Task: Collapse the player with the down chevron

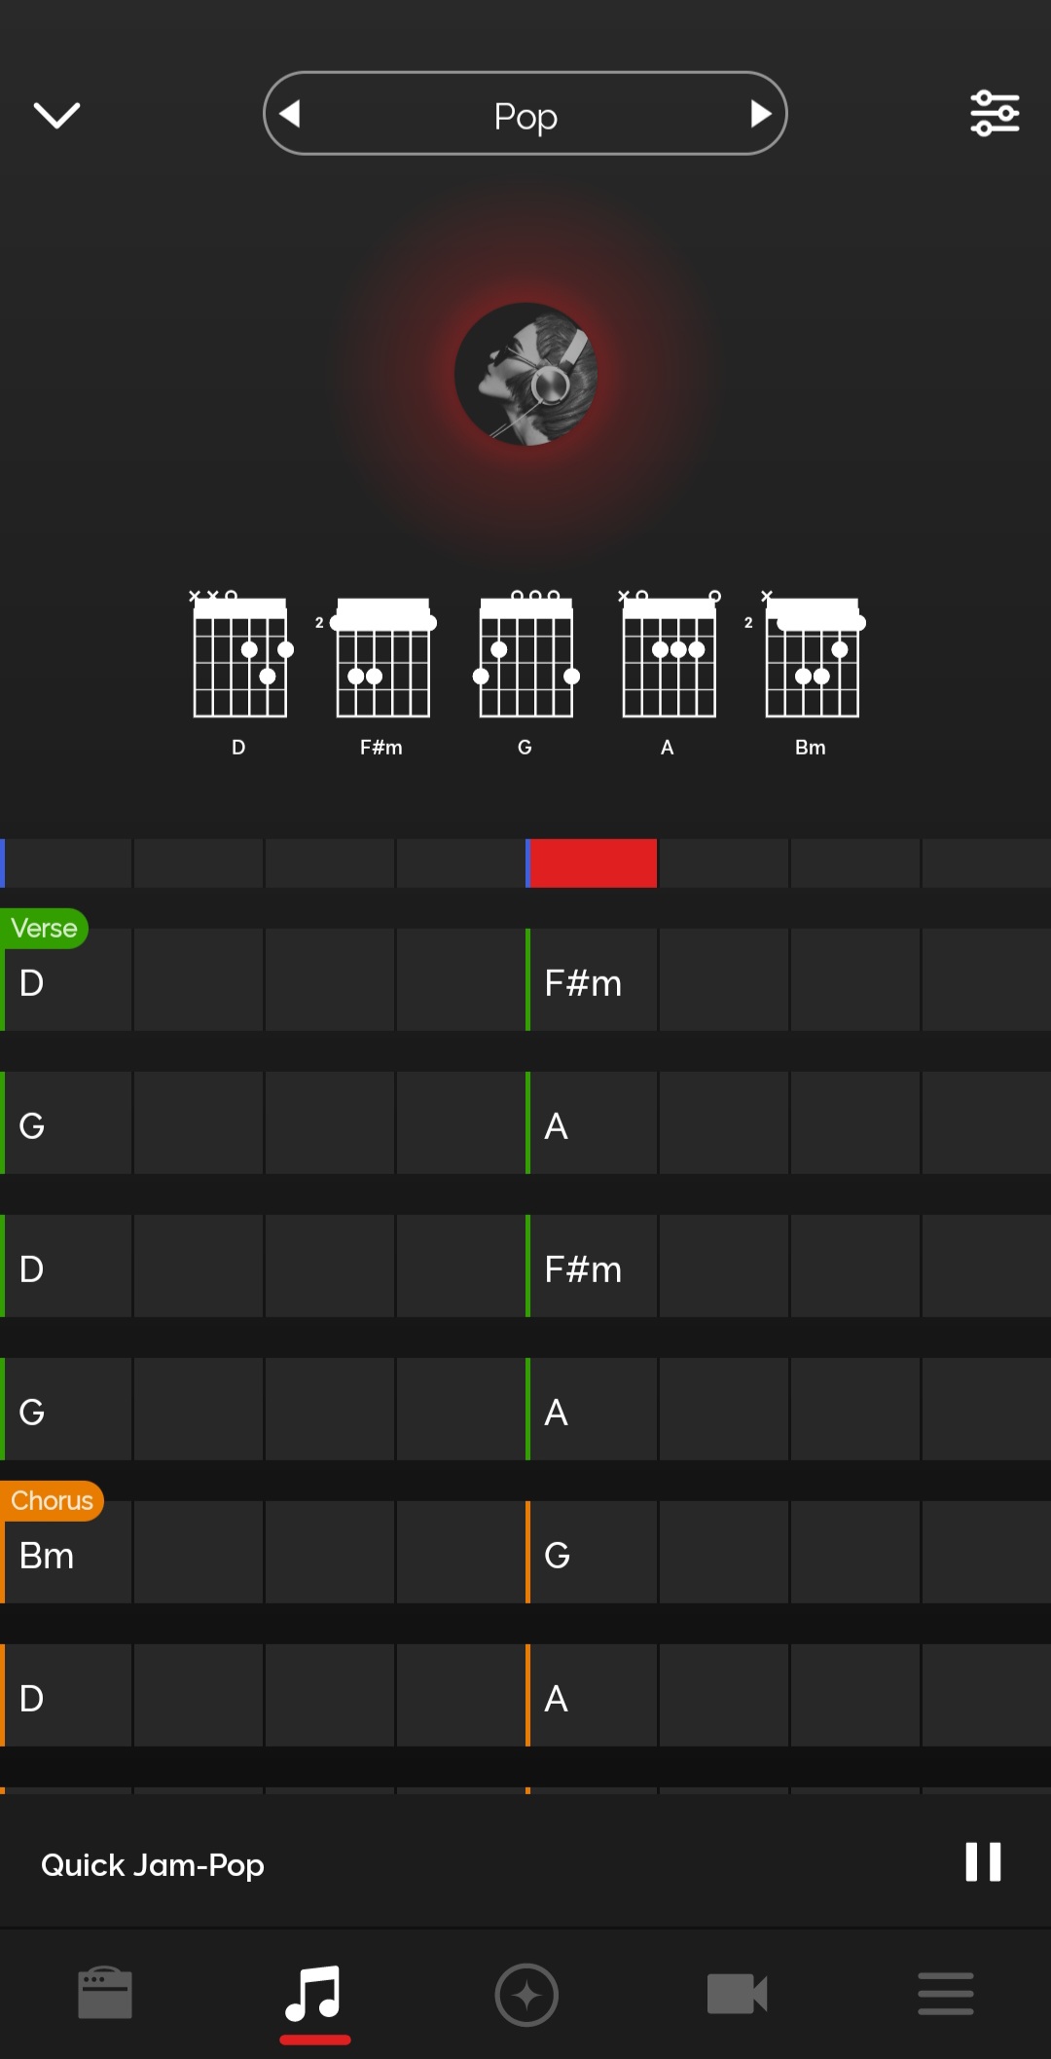Action: (55, 113)
